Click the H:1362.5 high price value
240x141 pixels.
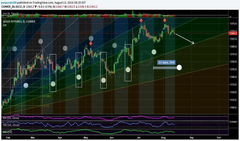[x=70, y=7]
